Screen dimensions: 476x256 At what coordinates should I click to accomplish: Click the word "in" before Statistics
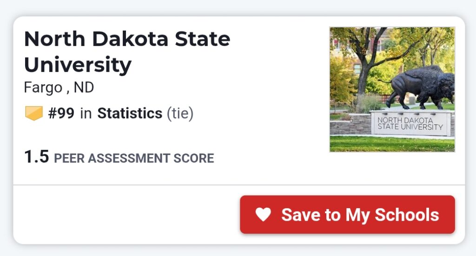click(86, 114)
